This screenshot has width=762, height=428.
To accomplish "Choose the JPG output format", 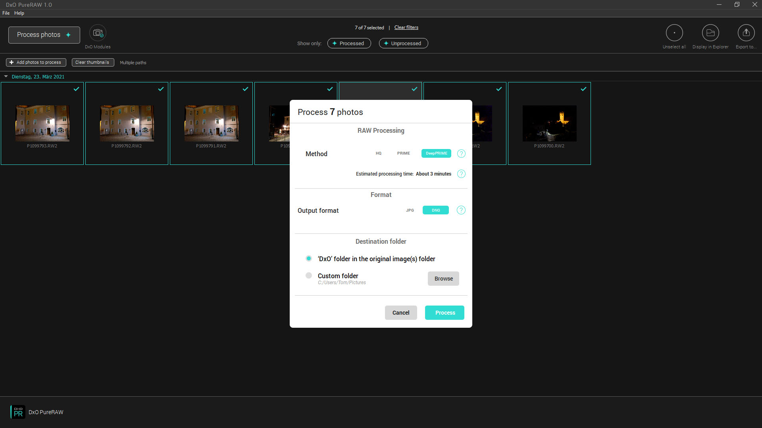I will click(x=410, y=210).
